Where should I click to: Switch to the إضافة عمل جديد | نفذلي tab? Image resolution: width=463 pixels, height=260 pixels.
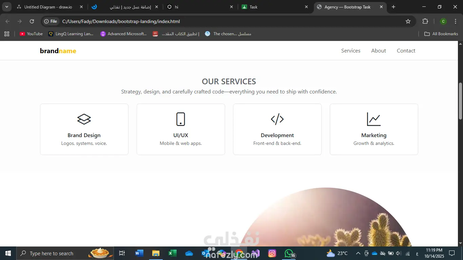tap(125, 7)
